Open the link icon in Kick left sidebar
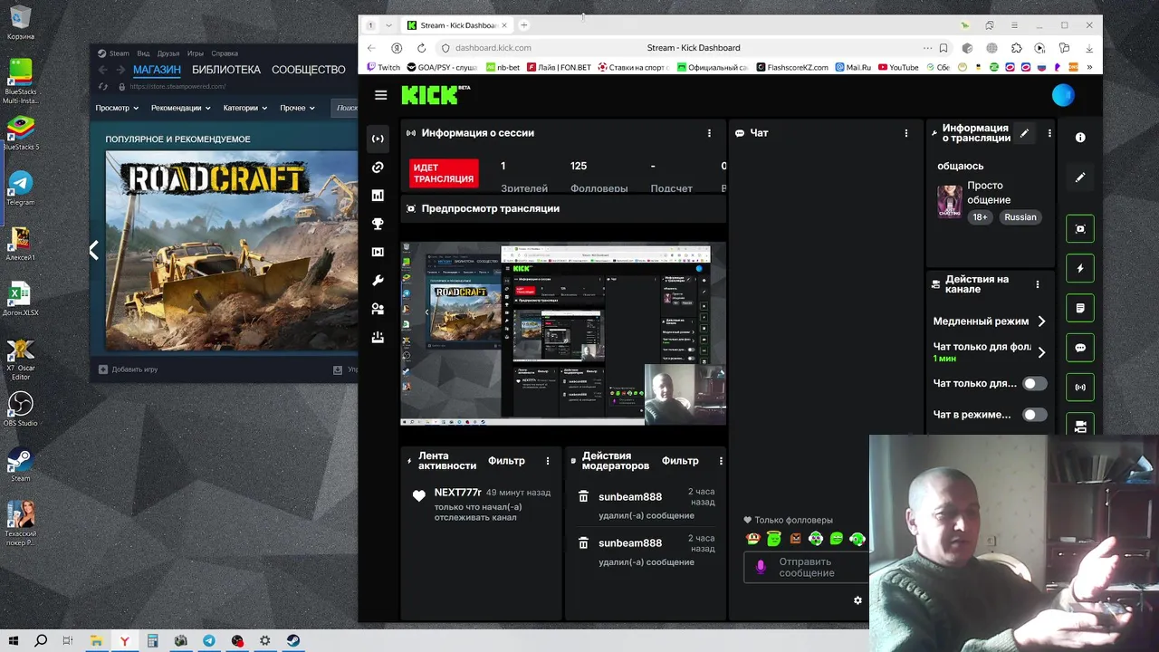This screenshot has width=1159, height=652. point(378,168)
